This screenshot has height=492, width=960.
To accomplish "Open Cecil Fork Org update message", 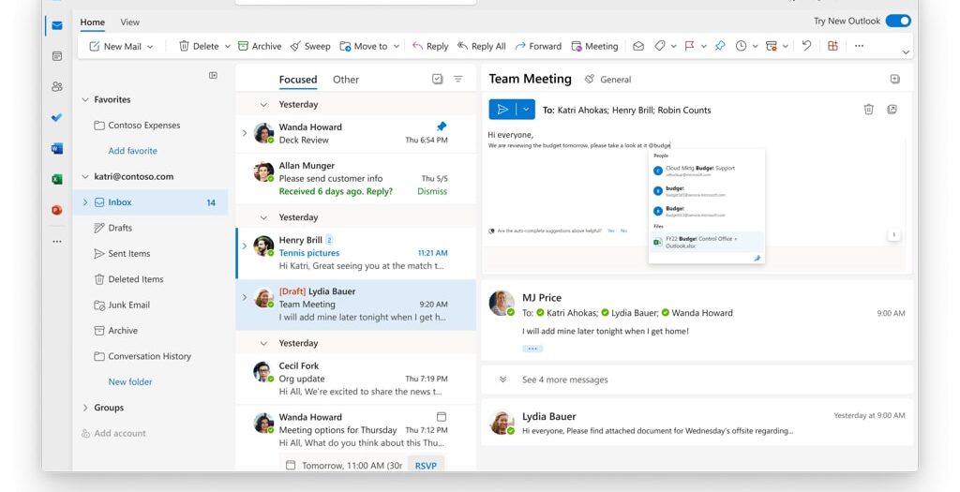I will point(355,379).
